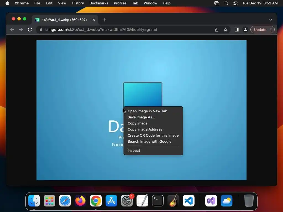Viewport: 283px width, 212px height.
Task: Open the Chrome application menu
Action: [22, 3]
